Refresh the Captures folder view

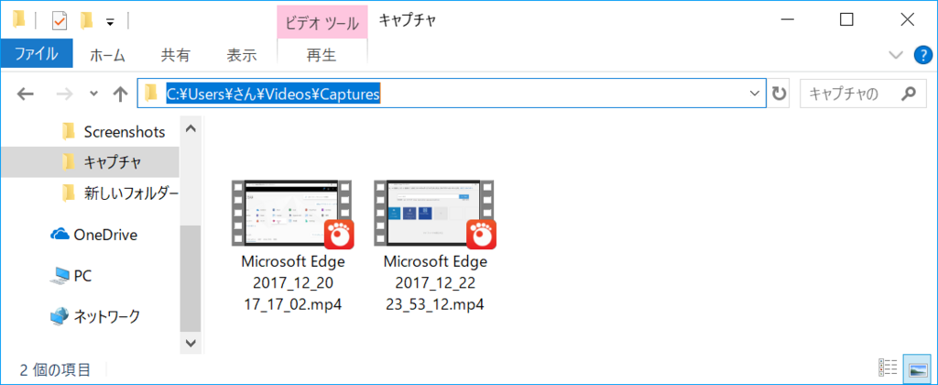779,94
